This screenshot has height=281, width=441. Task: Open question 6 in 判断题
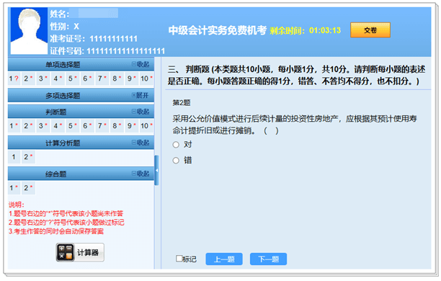pos(87,126)
